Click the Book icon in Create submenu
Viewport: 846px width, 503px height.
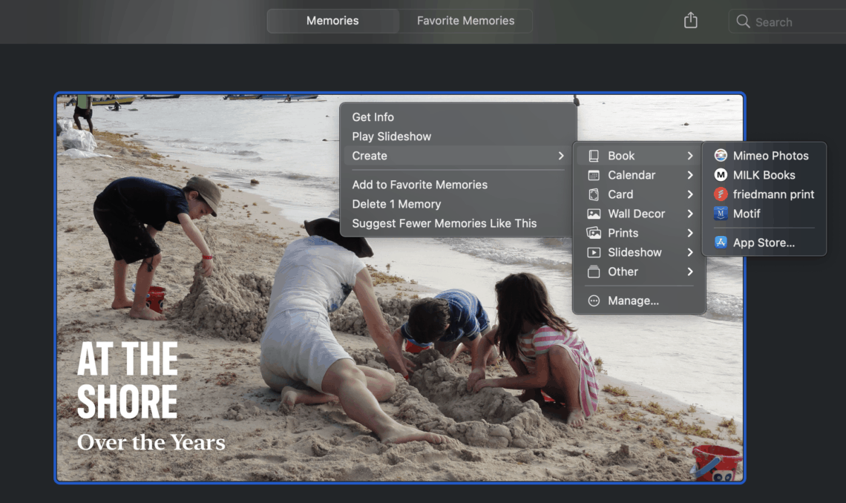pos(594,156)
